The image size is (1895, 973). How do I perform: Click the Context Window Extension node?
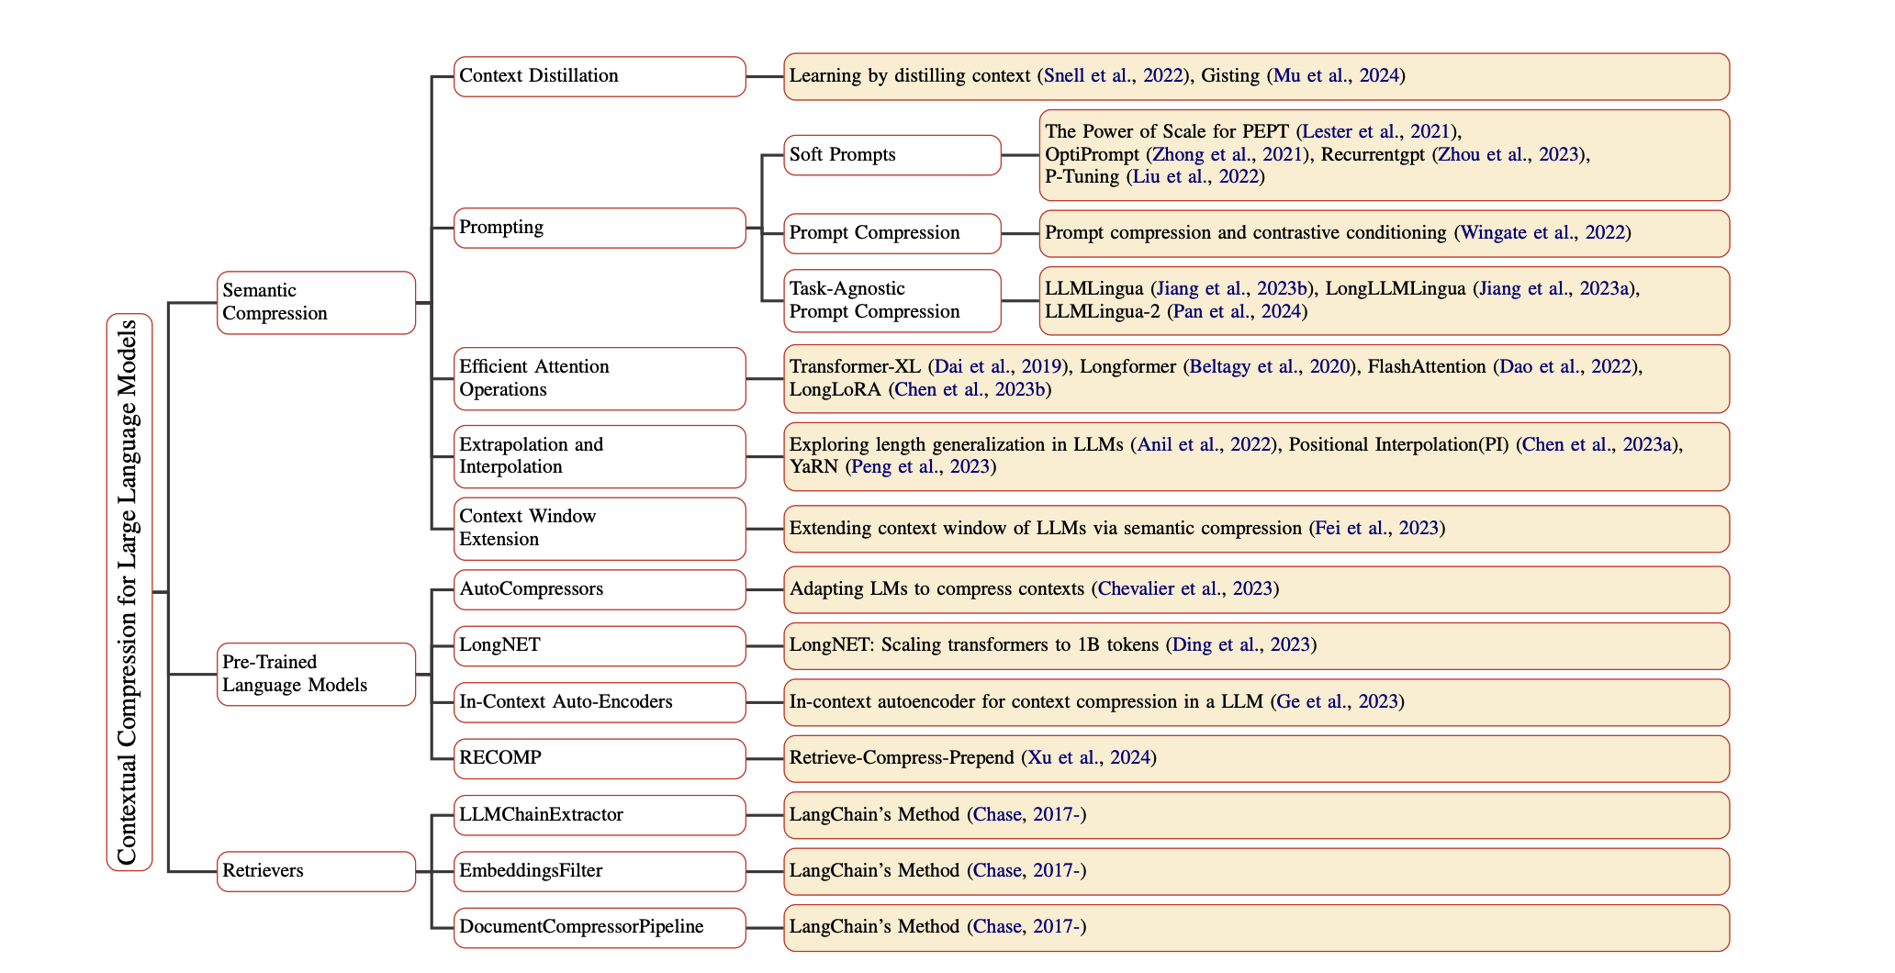tap(600, 529)
